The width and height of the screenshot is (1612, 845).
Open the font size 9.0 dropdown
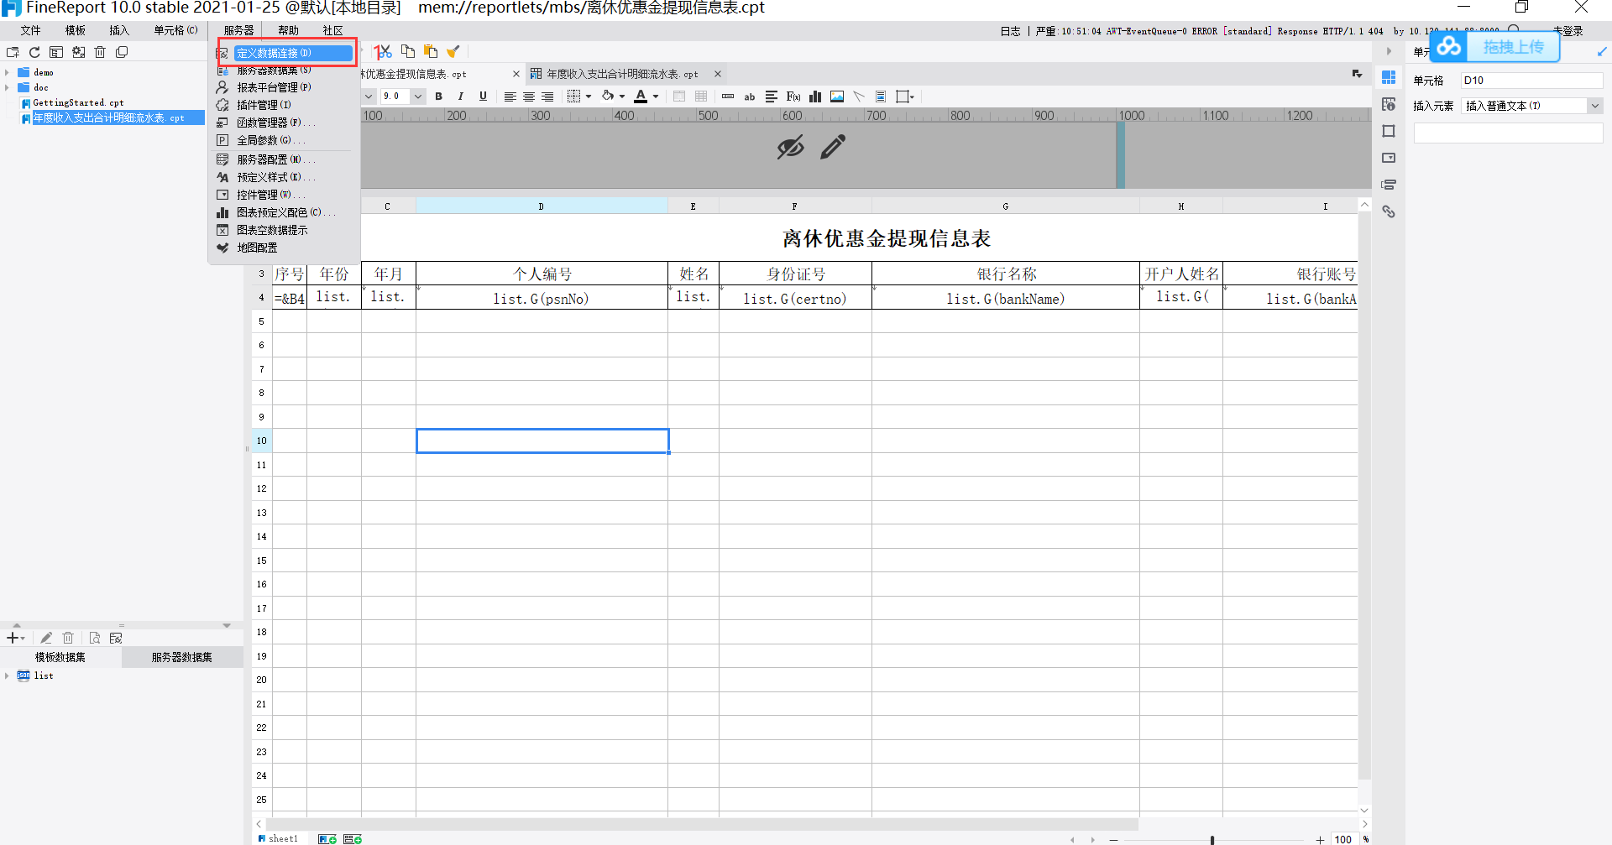coord(417,96)
